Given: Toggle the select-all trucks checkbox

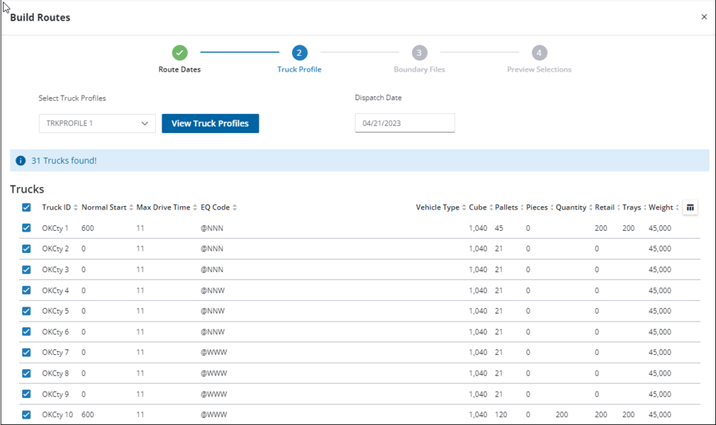Looking at the screenshot, I should click(26, 208).
